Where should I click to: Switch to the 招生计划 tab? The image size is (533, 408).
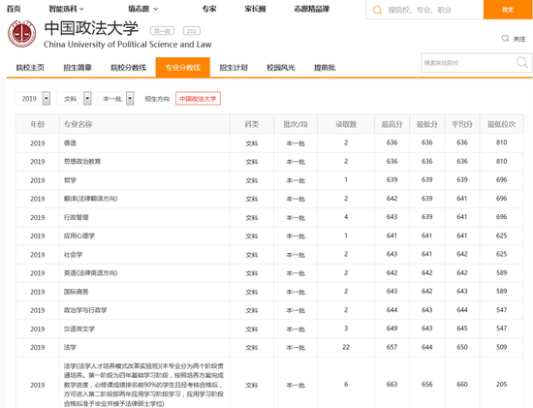coord(234,68)
